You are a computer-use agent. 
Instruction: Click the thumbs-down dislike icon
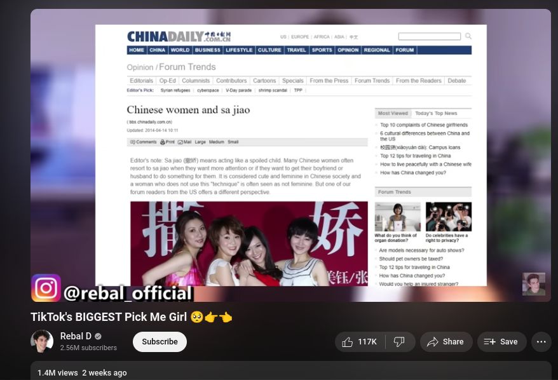tap(399, 342)
